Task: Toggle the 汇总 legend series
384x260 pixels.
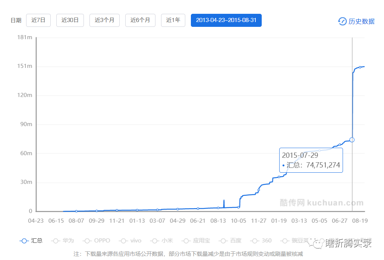Action: tap(31, 241)
